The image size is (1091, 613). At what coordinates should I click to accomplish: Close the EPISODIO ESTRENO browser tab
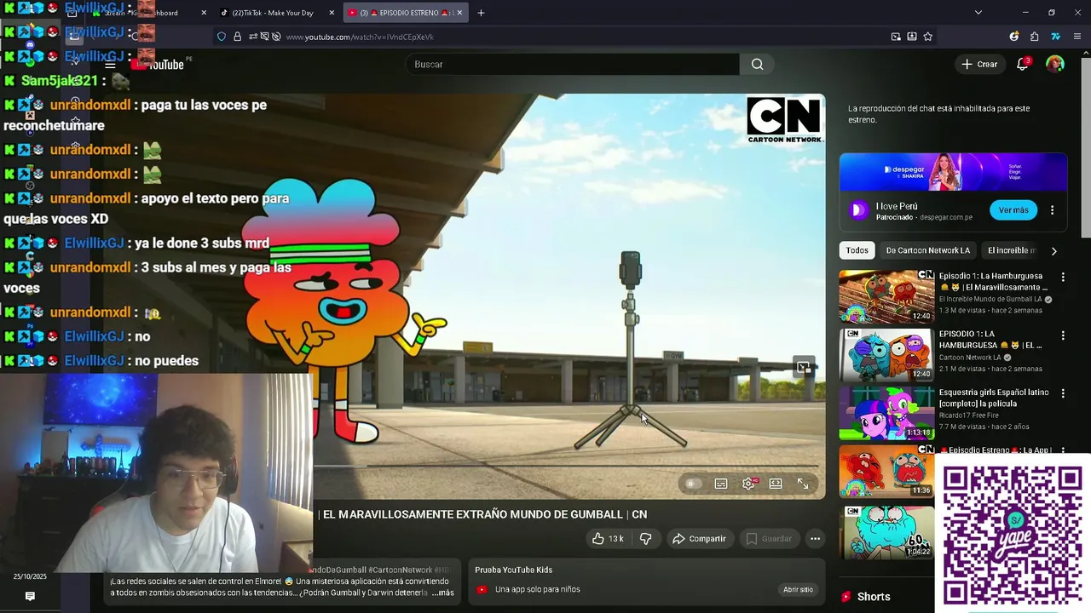tap(459, 13)
